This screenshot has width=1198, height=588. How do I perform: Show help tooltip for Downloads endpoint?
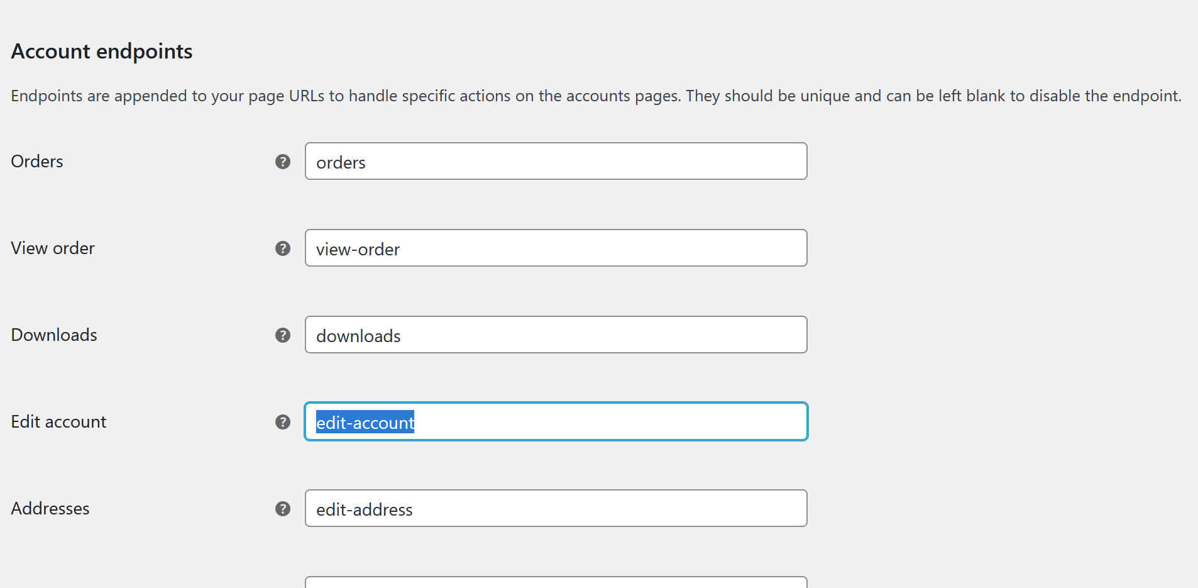pyautogui.click(x=283, y=335)
